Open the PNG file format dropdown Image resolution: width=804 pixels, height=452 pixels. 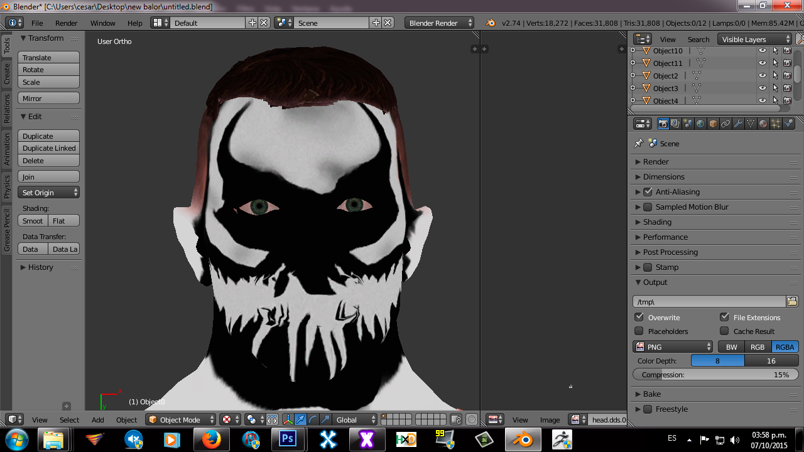tap(673, 347)
